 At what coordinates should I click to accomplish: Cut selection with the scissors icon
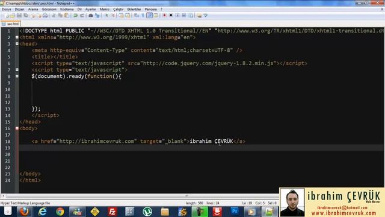pyautogui.click(x=54, y=16)
